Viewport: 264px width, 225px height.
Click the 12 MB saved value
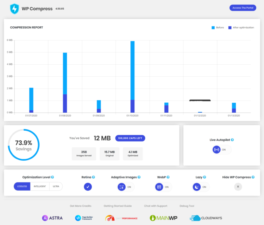(102, 138)
